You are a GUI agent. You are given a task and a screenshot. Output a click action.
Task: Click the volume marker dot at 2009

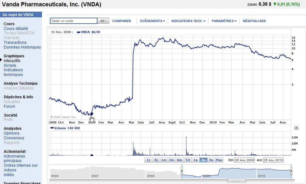point(92,155)
